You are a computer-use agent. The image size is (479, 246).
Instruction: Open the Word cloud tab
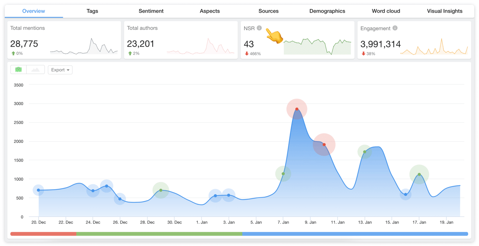point(386,11)
